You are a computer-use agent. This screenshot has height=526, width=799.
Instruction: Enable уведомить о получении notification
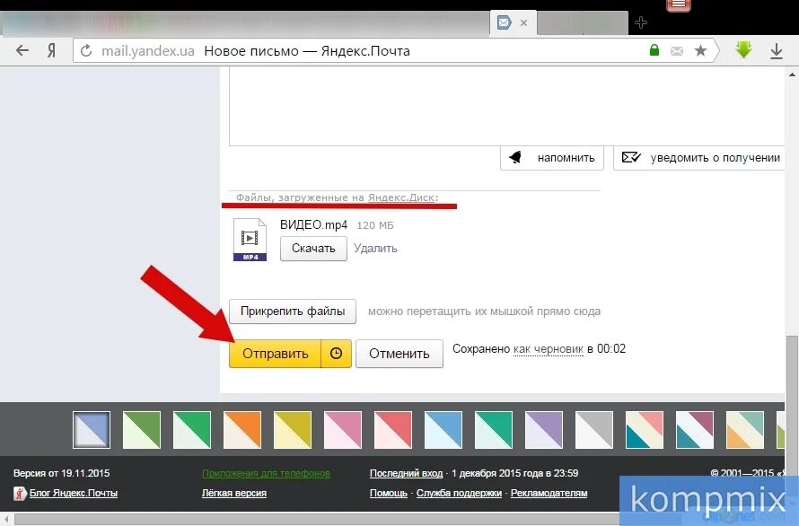point(700,158)
